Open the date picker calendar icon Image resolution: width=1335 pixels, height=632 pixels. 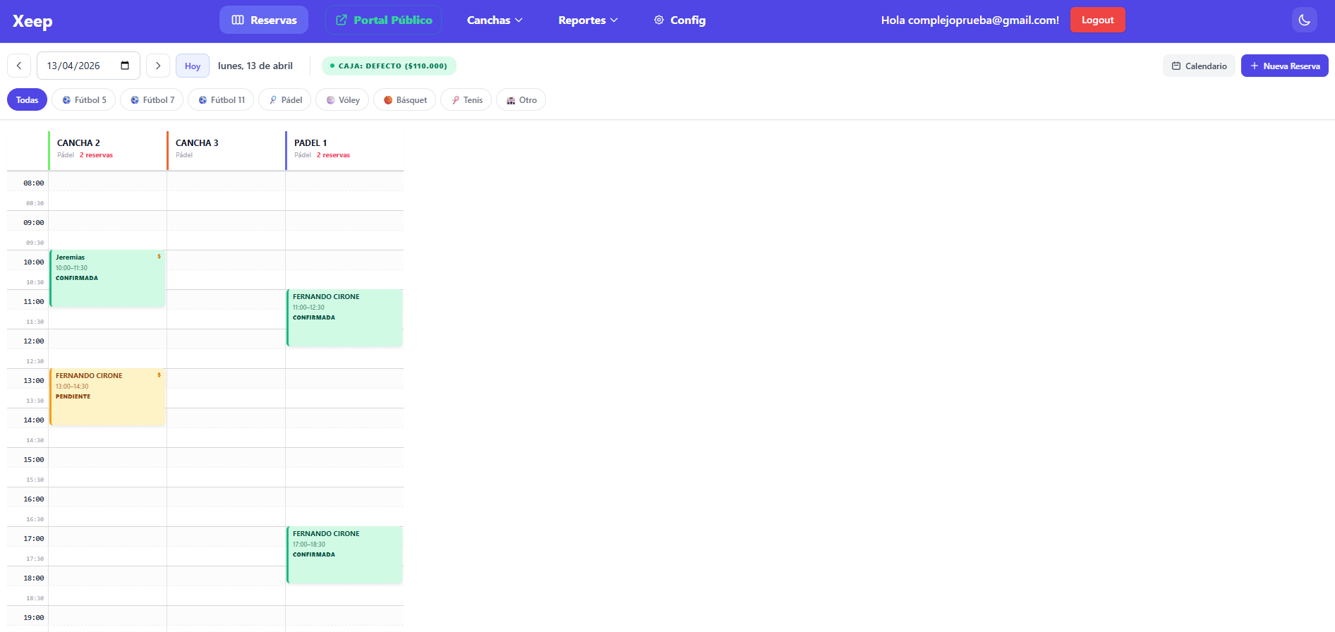(x=125, y=66)
